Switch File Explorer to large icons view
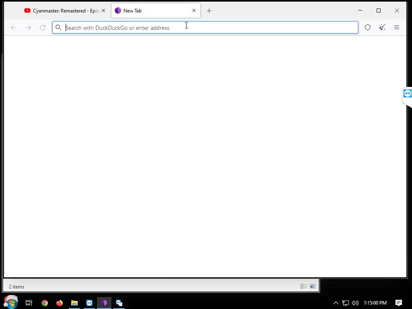412x309 pixels. pos(313,286)
